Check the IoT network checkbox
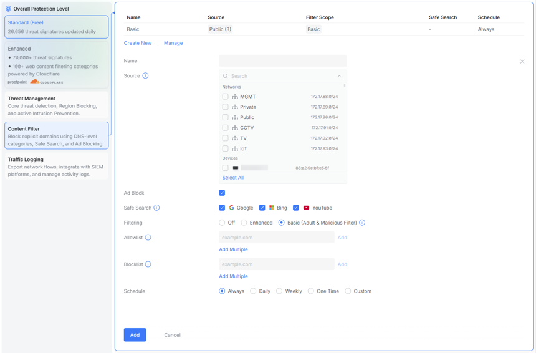Viewport: 536px width, 353px height. point(225,149)
